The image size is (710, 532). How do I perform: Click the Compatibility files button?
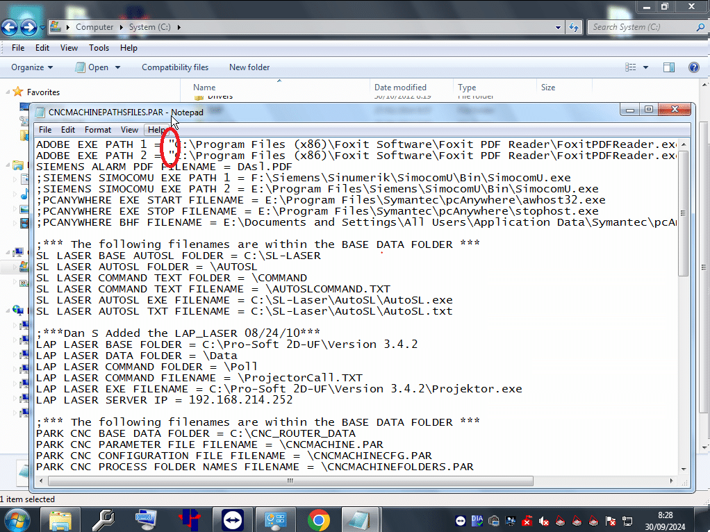(175, 67)
